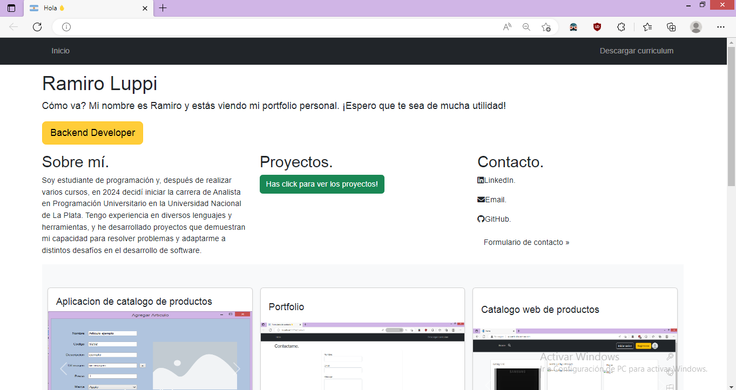Click the LinkedIn logo icon
The image size is (736, 390).
[x=481, y=180]
